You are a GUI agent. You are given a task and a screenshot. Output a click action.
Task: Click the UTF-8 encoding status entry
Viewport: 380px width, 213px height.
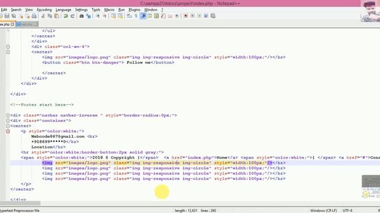click(347, 211)
